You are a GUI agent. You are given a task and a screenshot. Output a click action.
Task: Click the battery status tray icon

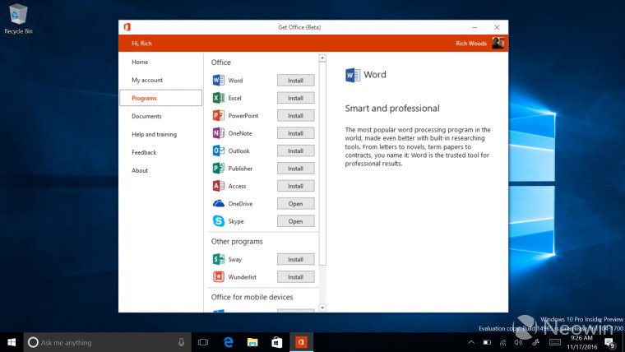click(x=487, y=342)
